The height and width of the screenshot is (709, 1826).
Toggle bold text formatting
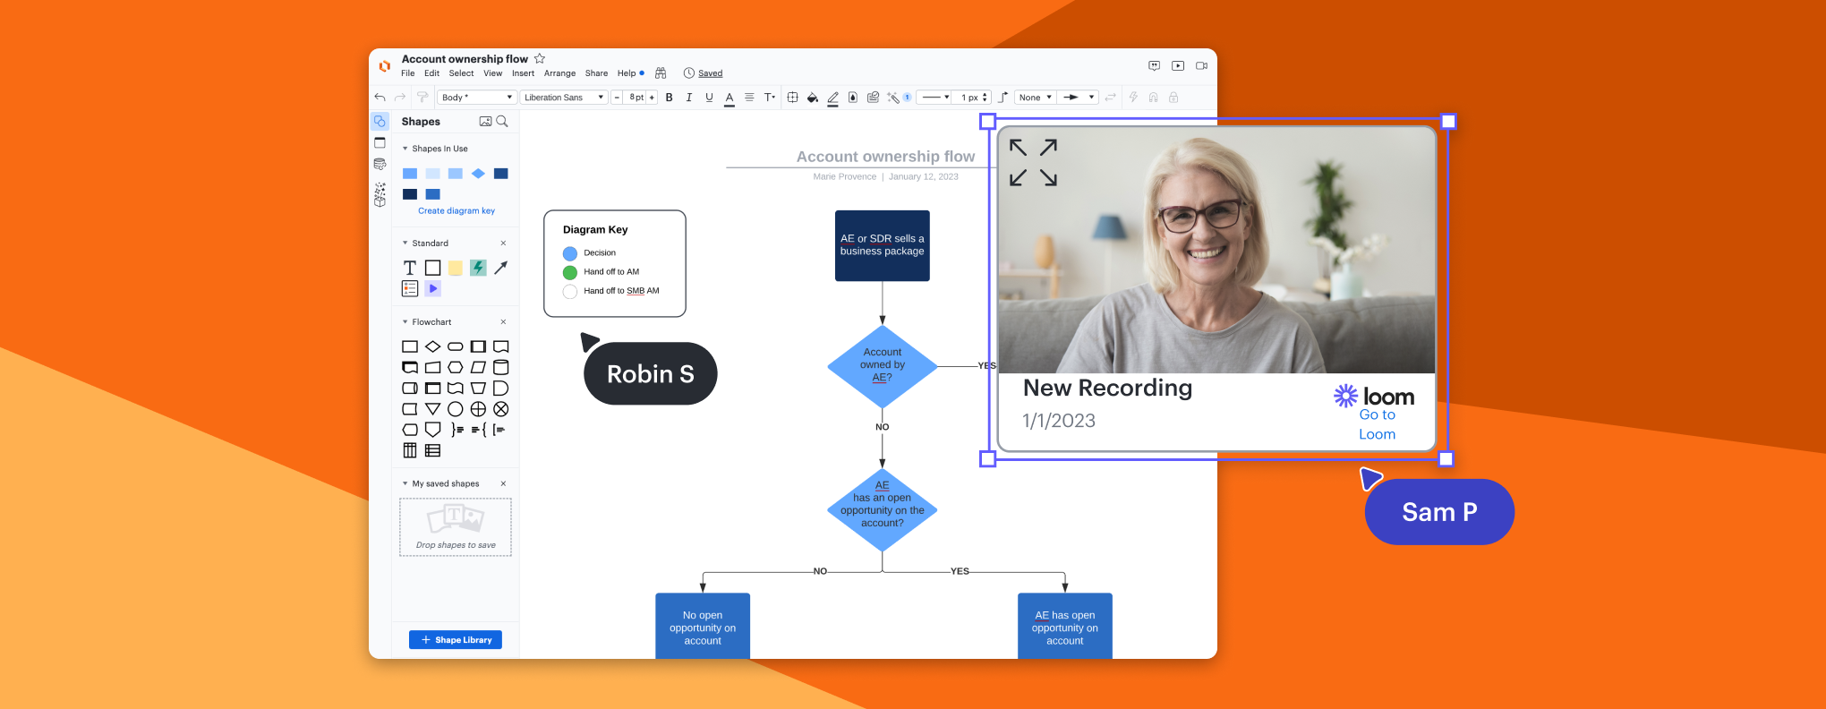click(x=669, y=98)
